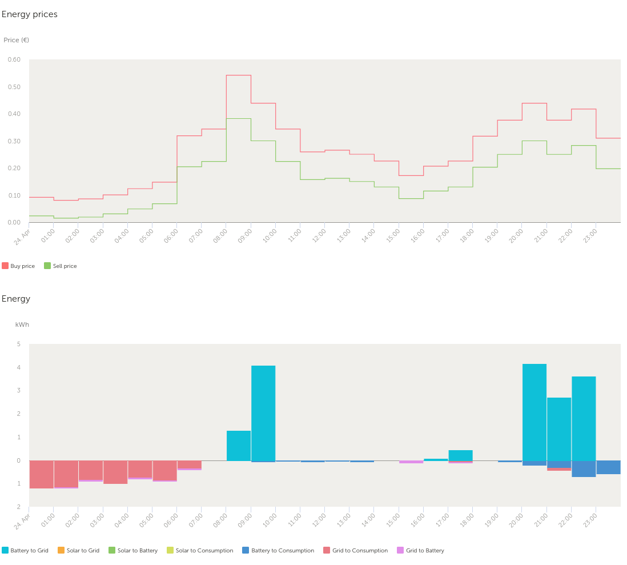
Task: Click the Buy price peak between 08:00 and 09:00
Action: [239, 75]
